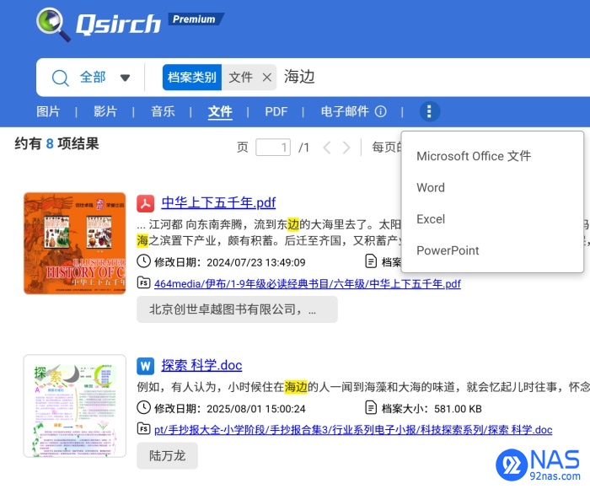Click the Qsirch logo icon
Viewport: 590px width, 489px height.
coord(53,24)
